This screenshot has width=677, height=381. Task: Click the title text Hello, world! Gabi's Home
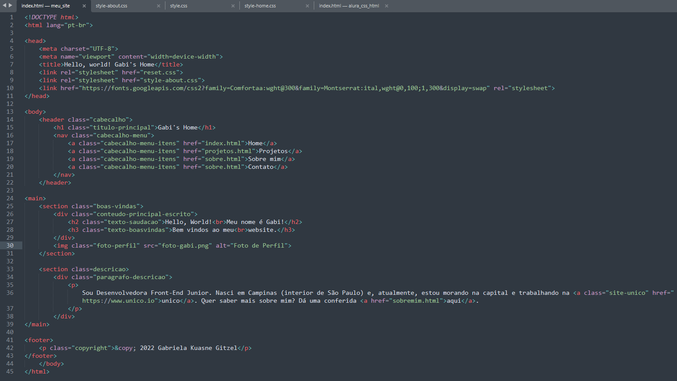tap(109, 64)
